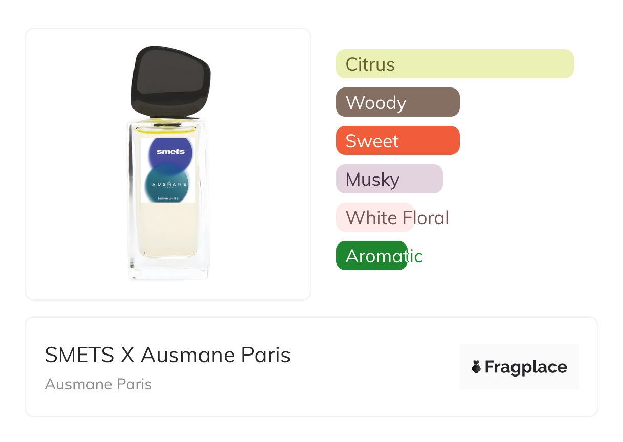Select the green Aromatic accord bar
This screenshot has width=623, height=442.
tap(371, 256)
